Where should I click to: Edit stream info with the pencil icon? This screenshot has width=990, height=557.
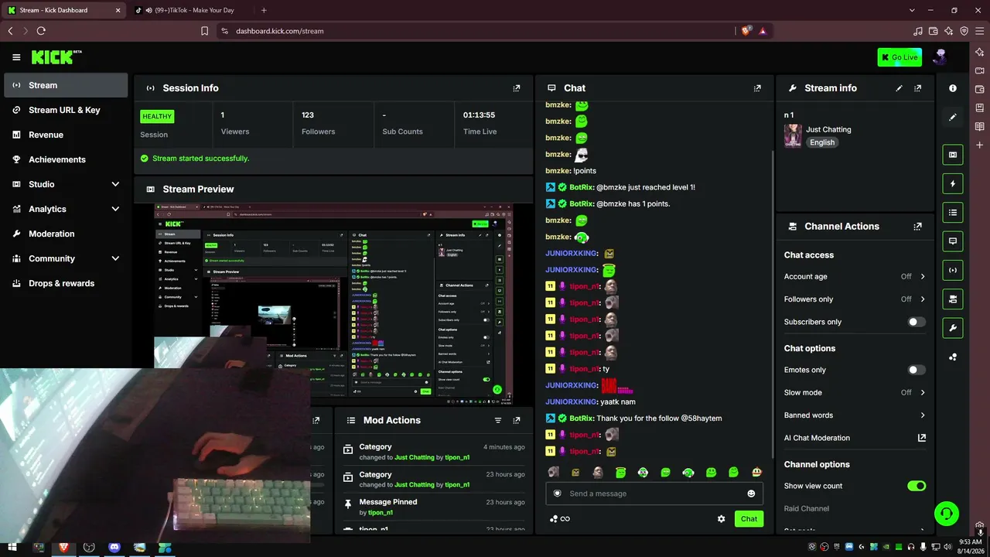click(899, 88)
